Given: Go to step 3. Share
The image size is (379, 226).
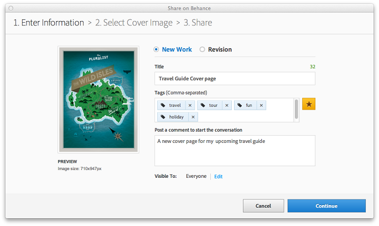Looking at the screenshot, I should (198, 23).
